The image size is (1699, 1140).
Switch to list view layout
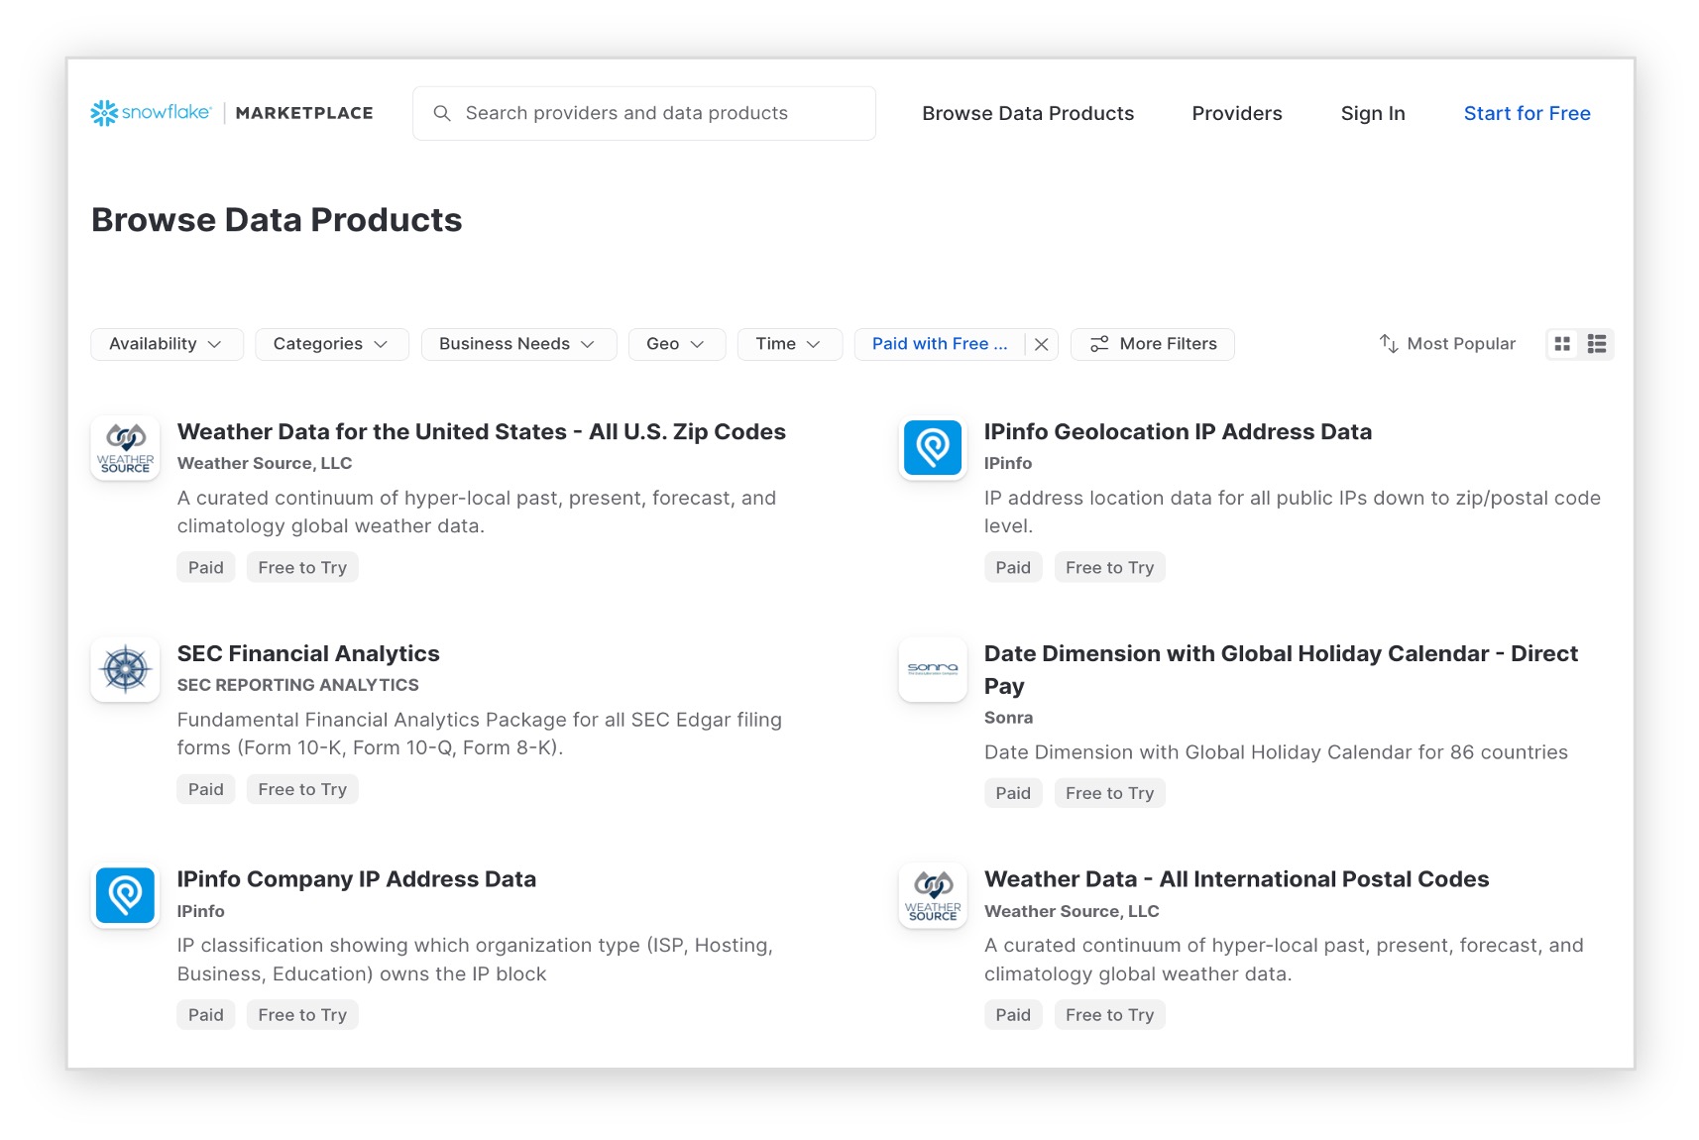click(1596, 344)
